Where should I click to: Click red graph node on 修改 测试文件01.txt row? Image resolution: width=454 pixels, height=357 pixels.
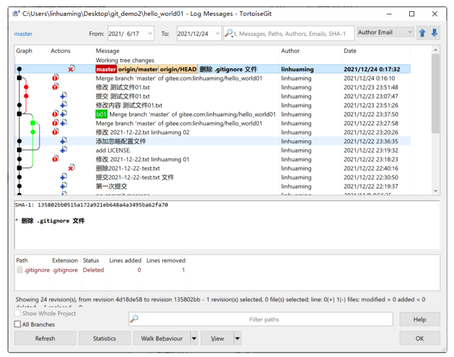point(26,87)
